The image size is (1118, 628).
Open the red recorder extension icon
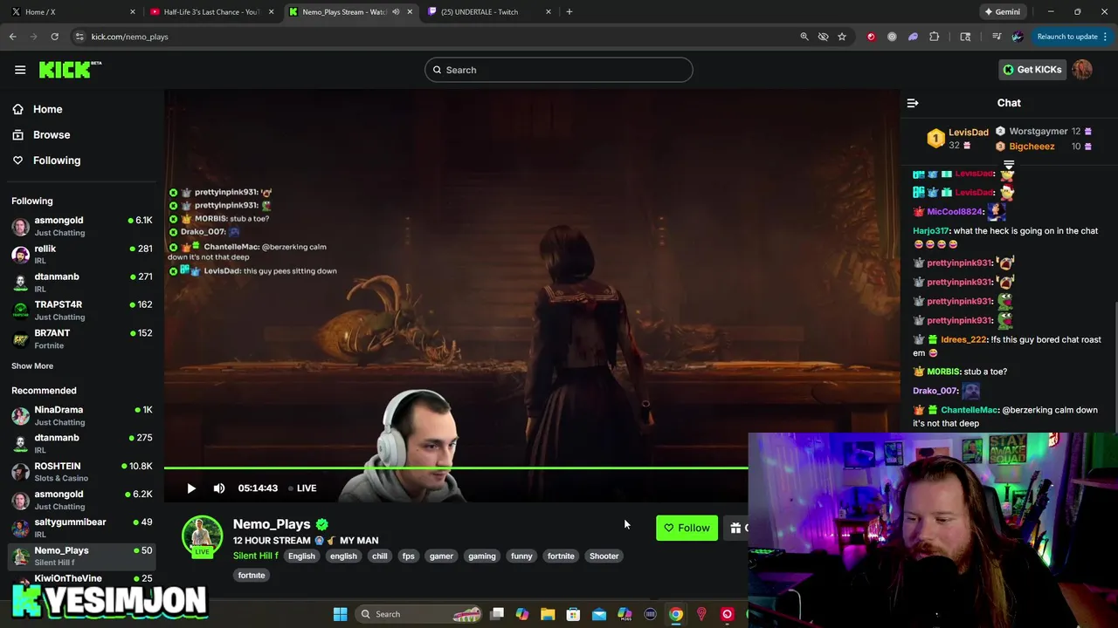pyautogui.click(x=871, y=37)
